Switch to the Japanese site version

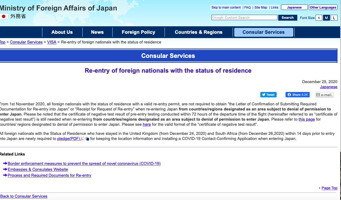(x=294, y=8)
